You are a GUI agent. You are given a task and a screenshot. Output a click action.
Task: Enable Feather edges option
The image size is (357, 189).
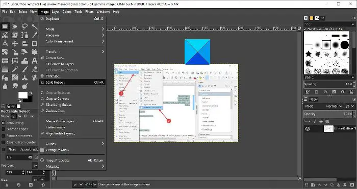tap(3, 129)
